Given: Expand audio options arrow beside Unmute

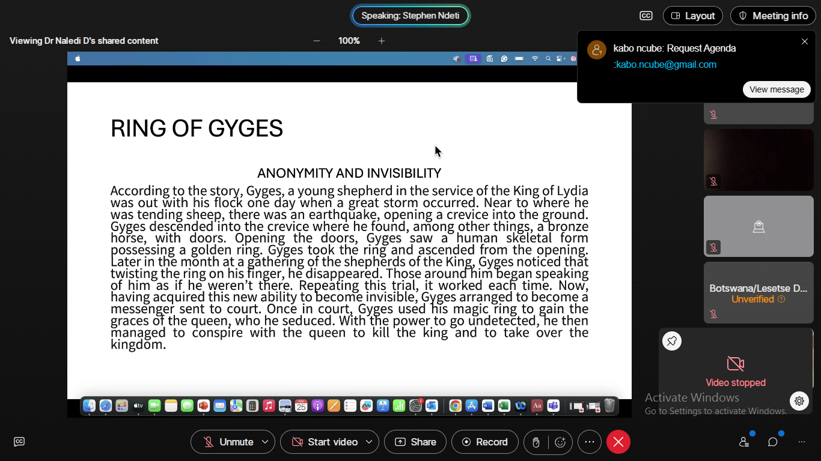Looking at the screenshot, I should point(265,442).
